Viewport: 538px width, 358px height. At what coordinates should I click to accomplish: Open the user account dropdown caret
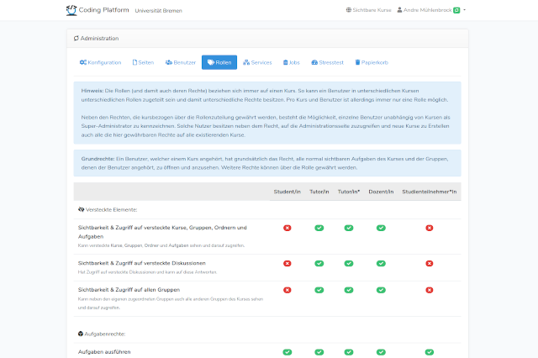(x=464, y=10)
